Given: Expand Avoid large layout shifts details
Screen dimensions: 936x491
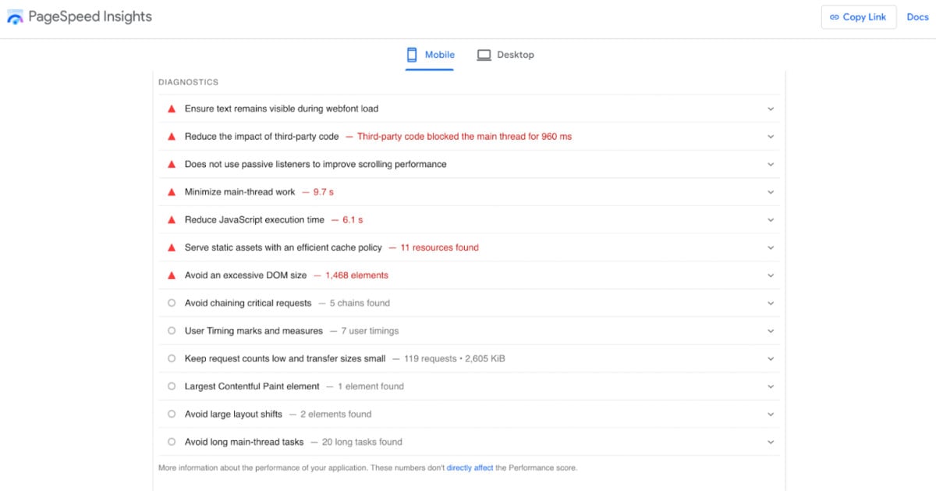Looking at the screenshot, I should (771, 415).
